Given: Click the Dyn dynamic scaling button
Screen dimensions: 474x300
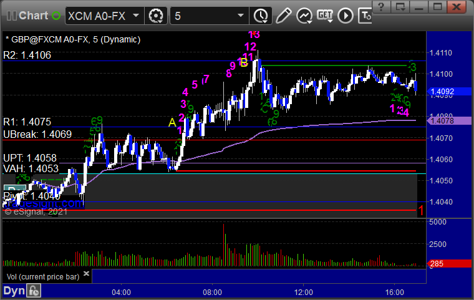Looking at the screenshot, I should (14, 291).
